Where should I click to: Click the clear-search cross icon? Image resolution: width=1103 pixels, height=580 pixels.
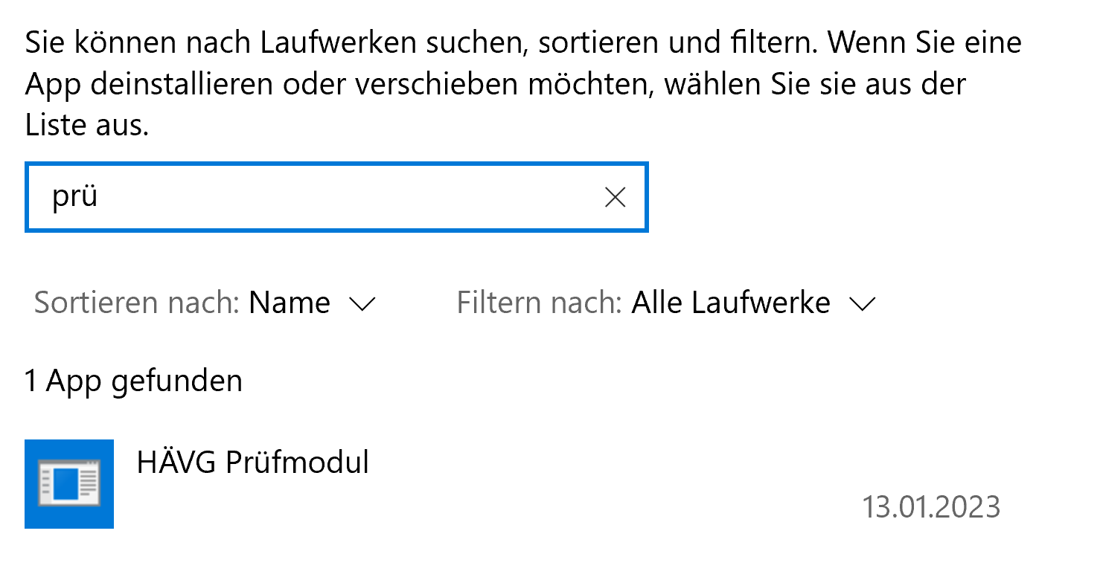click(x=616, y=197)
